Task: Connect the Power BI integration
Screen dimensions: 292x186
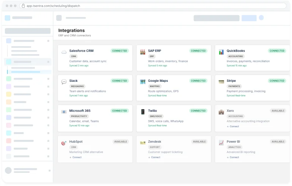Action: coord(233,157)
